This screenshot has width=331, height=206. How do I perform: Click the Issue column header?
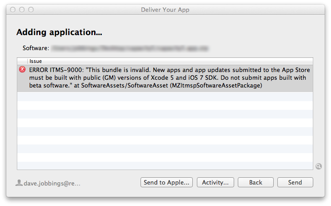(35, 62)
